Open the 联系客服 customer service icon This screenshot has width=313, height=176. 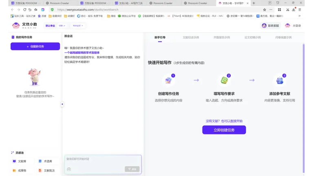(x=264, y=26)
